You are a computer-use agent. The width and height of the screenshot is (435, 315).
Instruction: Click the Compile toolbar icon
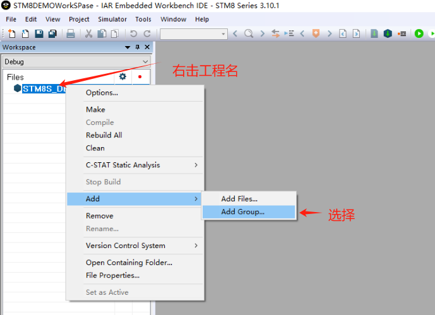(x=374, y=34)
